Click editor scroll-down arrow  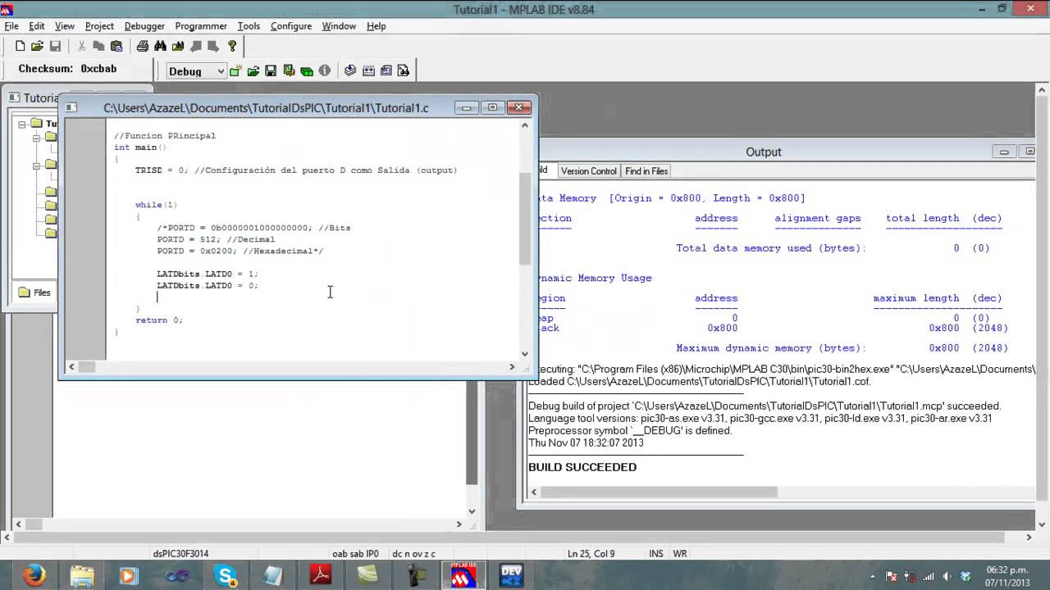pyautogui.click(x=525, y=354)
